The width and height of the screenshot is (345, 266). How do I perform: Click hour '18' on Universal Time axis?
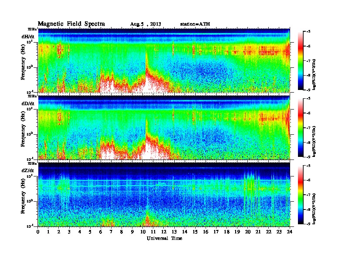pos(227,232)
